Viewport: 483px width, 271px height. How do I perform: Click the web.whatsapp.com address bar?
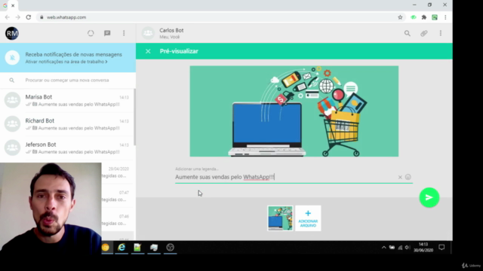216,17
